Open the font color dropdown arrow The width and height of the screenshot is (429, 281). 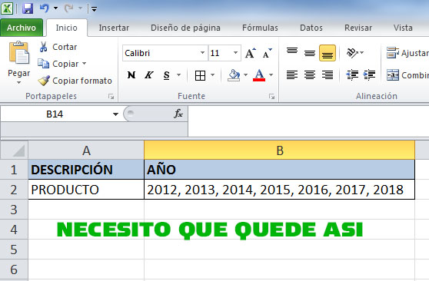(x=271, y=74)
